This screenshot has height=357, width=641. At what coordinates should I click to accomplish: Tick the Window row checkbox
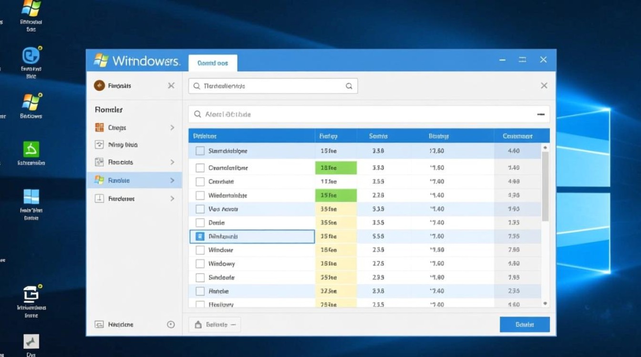click(x=199, y=250)
